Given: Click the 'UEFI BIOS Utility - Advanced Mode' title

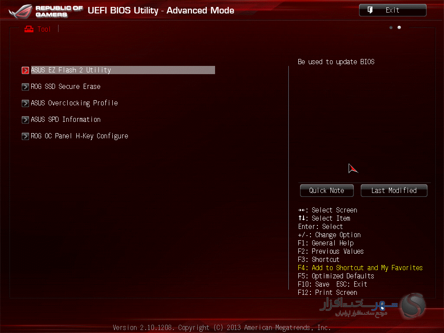Looking at the screenshot, I should [161, 10].
